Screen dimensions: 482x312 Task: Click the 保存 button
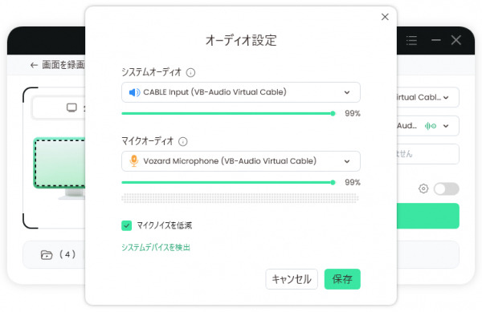342,279
